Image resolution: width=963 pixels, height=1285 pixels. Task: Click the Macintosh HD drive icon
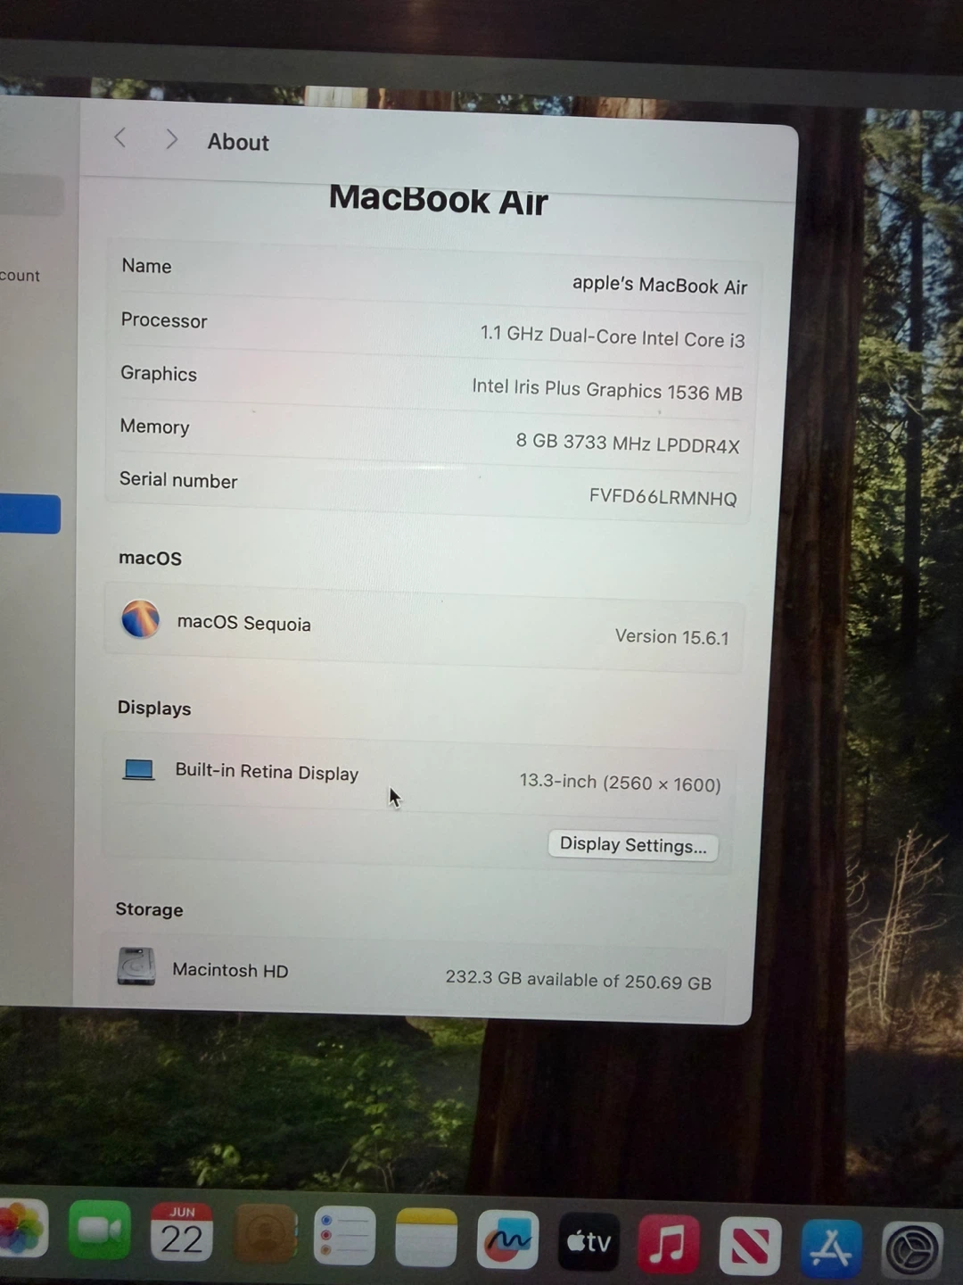[x=136, y=966]
